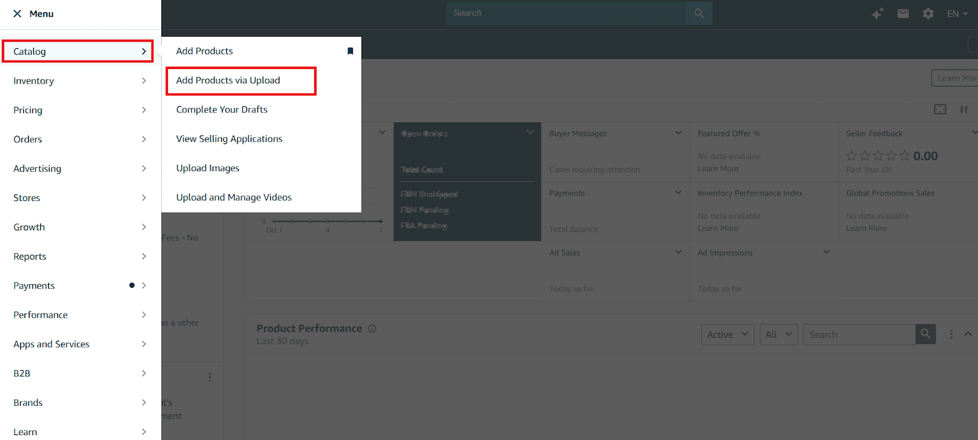Click the Seller Feedback card title
Viewport: 978px width, 440px height.
(x=874, y=133)
